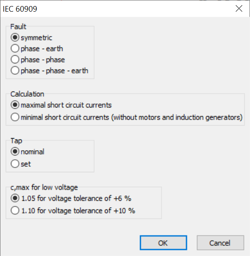Close the IEC 60909 dialog with X
This screenshot has width=250, height=256.
click(239, 9)
